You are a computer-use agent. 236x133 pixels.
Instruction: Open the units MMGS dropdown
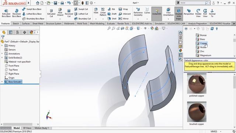pyautogui.click(x=221, y=132)
